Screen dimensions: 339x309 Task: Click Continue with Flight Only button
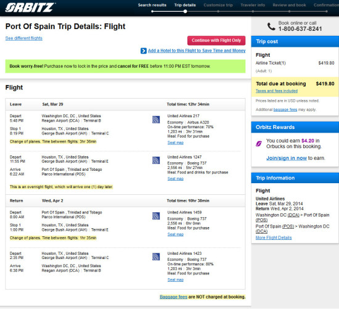coord(216,41)
